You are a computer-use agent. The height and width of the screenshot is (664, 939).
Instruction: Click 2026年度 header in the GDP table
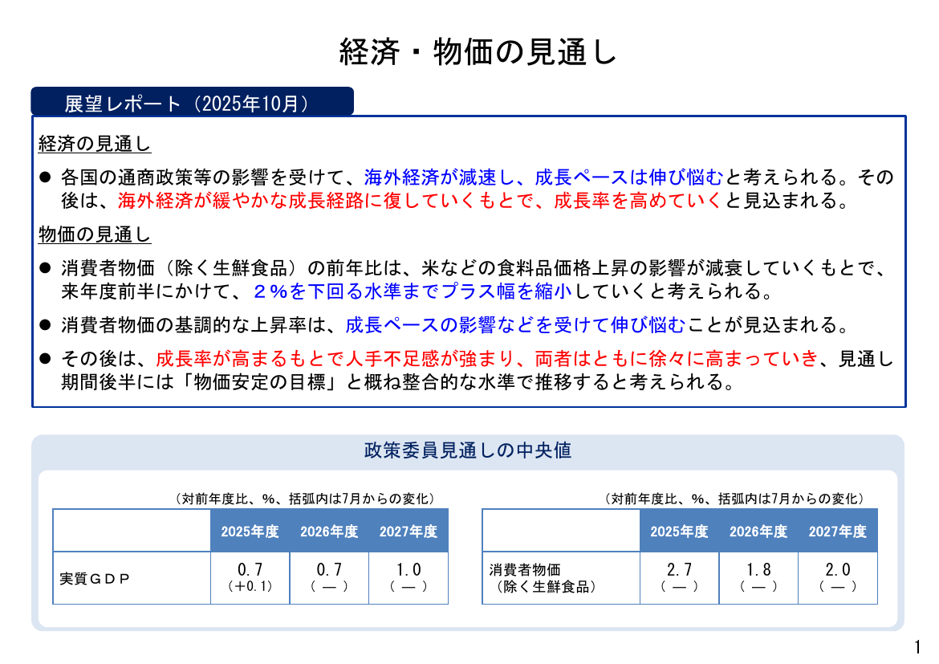(329, 531)
